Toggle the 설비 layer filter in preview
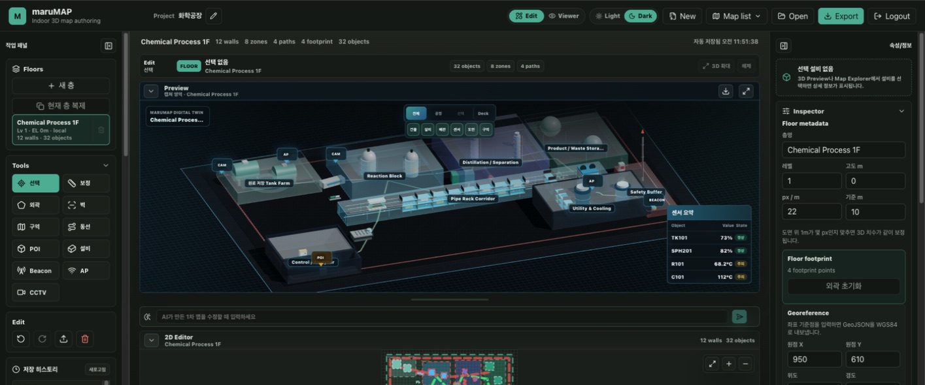The width and height of the screenshot is (925, 385). (428, 129)
